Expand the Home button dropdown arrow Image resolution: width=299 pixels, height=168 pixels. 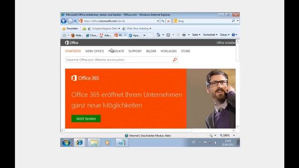[x=163, y=35]
